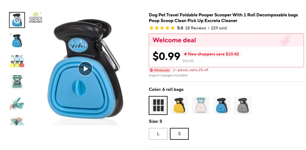Click the Super Pets brand logo

pyautogui.click(x=35, y=18)
